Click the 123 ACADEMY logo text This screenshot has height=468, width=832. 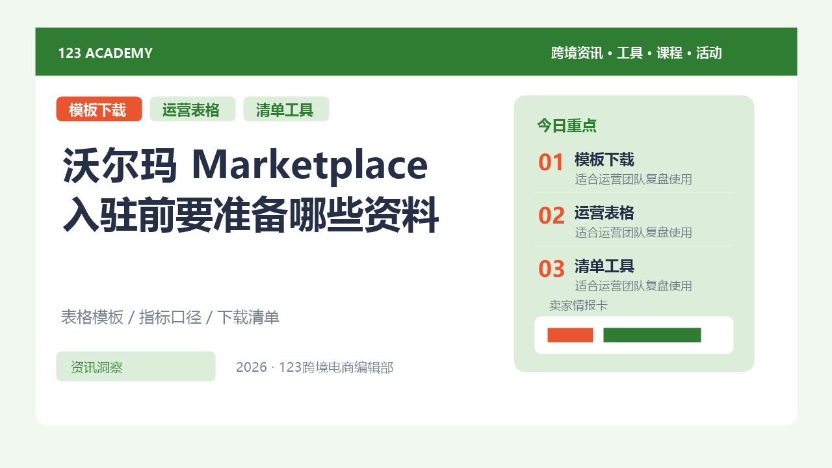click(105, 53)
